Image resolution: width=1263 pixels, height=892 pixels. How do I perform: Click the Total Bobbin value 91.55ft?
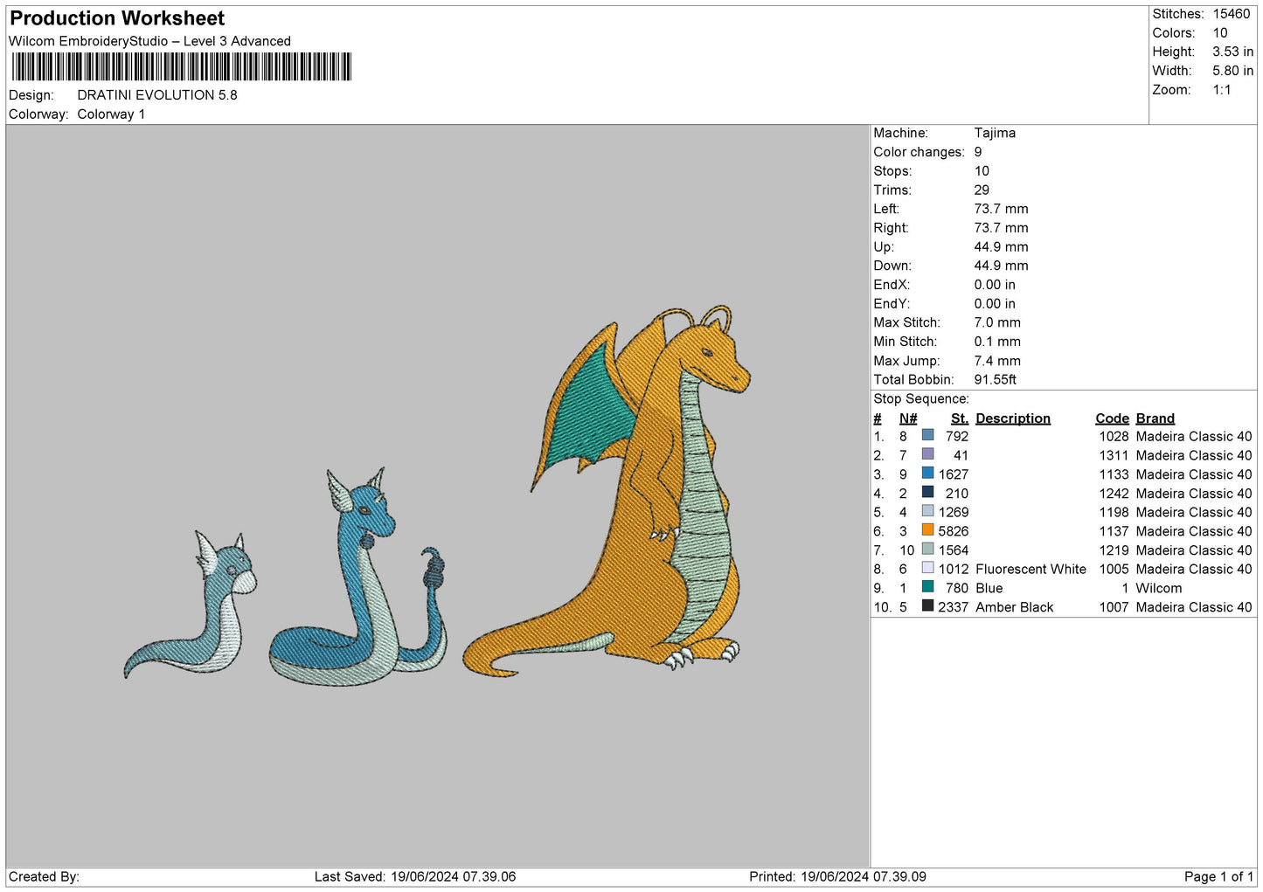(x=996, y=380)
